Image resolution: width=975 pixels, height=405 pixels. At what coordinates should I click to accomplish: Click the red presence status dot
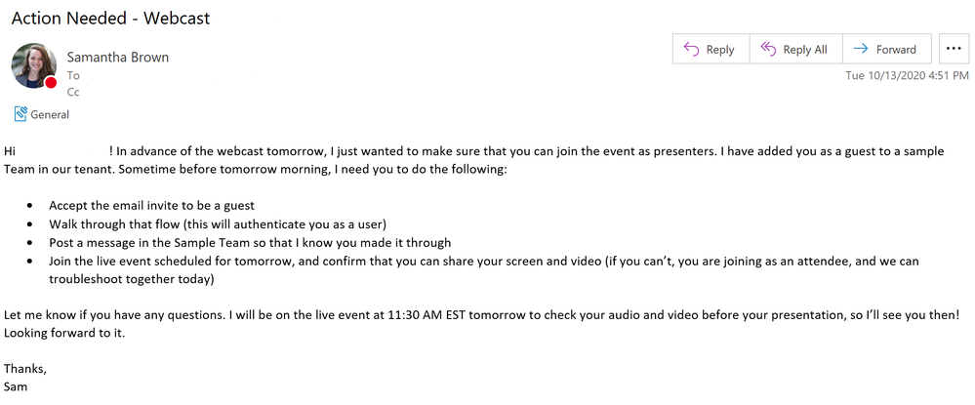click(x=51, y=82)
